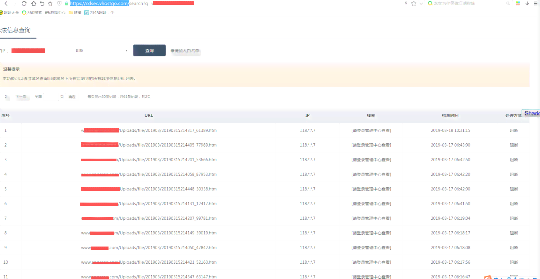This screenshot has height=279, width=540.
Task: Click the jump-to page number field
Action: coord(50,97)
